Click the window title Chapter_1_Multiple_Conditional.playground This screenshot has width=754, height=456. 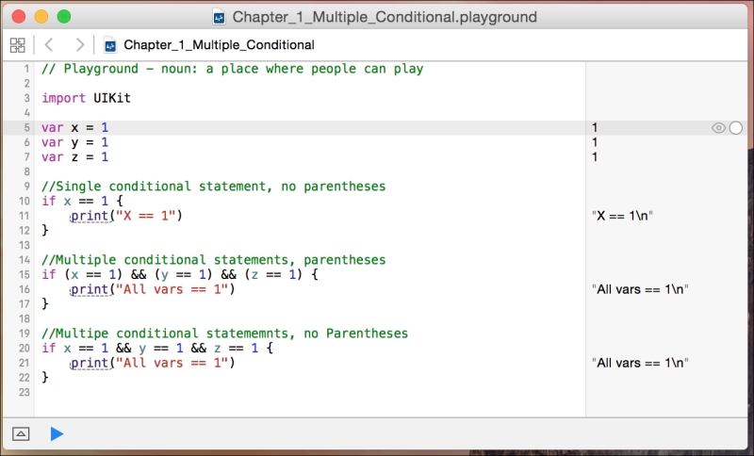coord(385,17)
